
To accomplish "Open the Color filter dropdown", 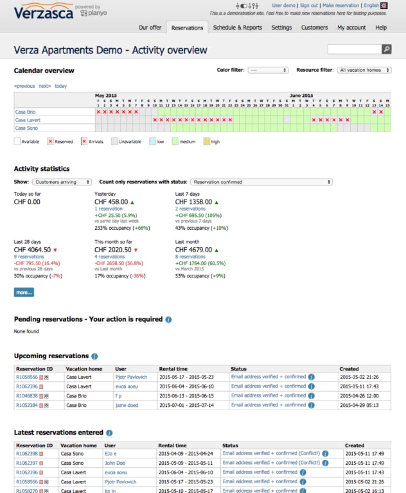I will (268, 70).
